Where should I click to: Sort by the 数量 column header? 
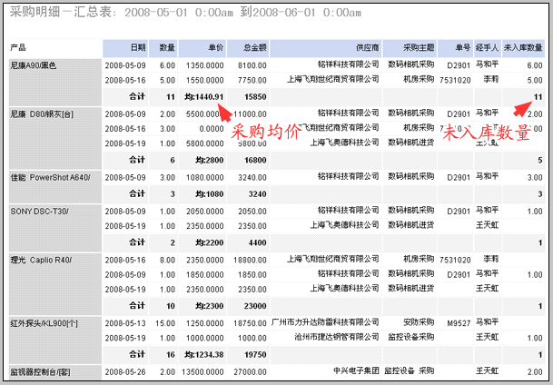(x=166, y=46)
